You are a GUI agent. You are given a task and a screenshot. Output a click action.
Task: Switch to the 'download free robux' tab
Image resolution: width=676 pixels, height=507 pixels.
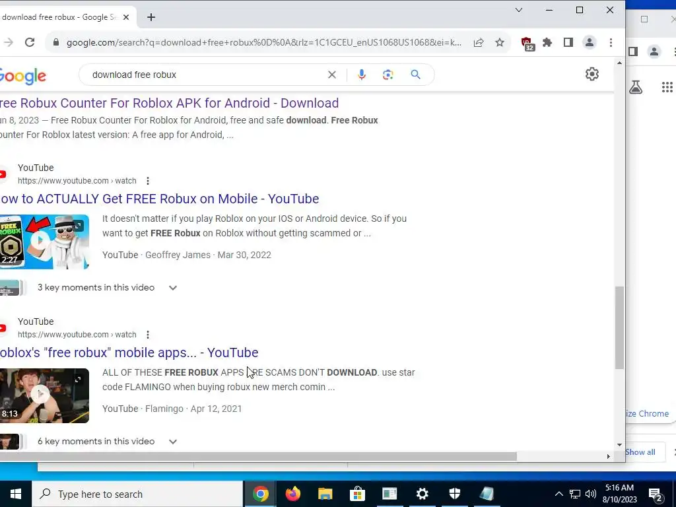pos(60,17)
